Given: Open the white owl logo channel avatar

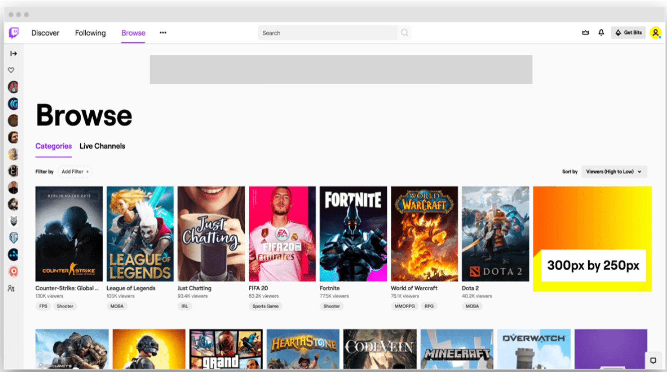Looking at the screenshot, I should [13, 221].
